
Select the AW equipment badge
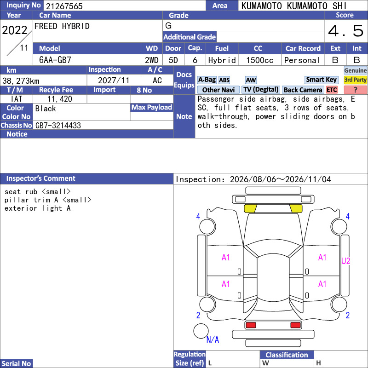pos(251,80)
